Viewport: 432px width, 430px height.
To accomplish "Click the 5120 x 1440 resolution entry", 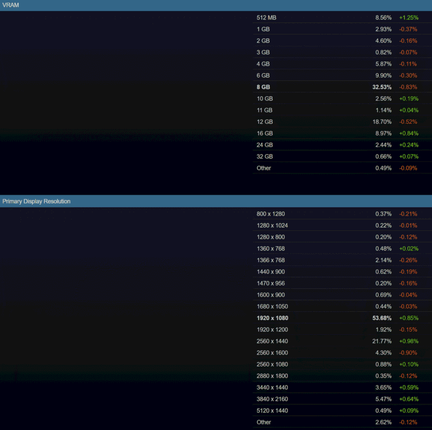I will coord(272,411).
